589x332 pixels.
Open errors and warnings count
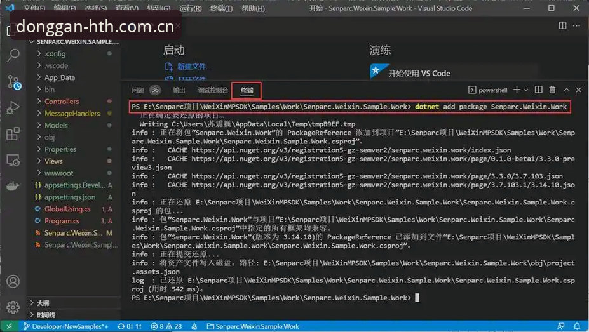tap(166, 326)
